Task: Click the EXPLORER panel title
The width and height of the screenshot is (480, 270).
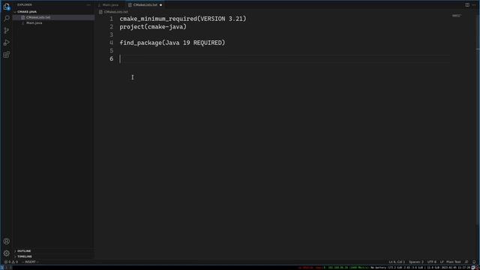Action: (x=25, y=5)
